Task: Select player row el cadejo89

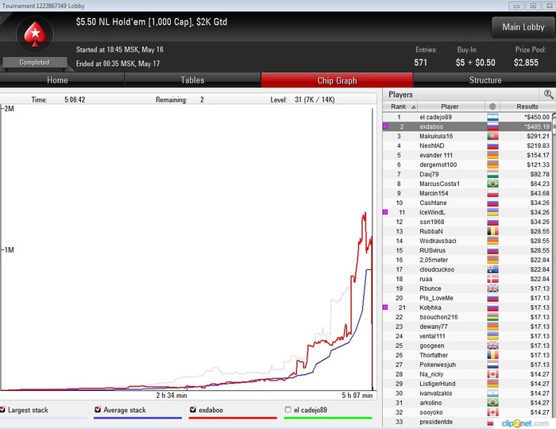Action: click(467, 117)
